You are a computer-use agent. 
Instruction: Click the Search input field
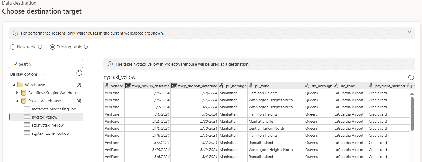click(x=46, y=64)
